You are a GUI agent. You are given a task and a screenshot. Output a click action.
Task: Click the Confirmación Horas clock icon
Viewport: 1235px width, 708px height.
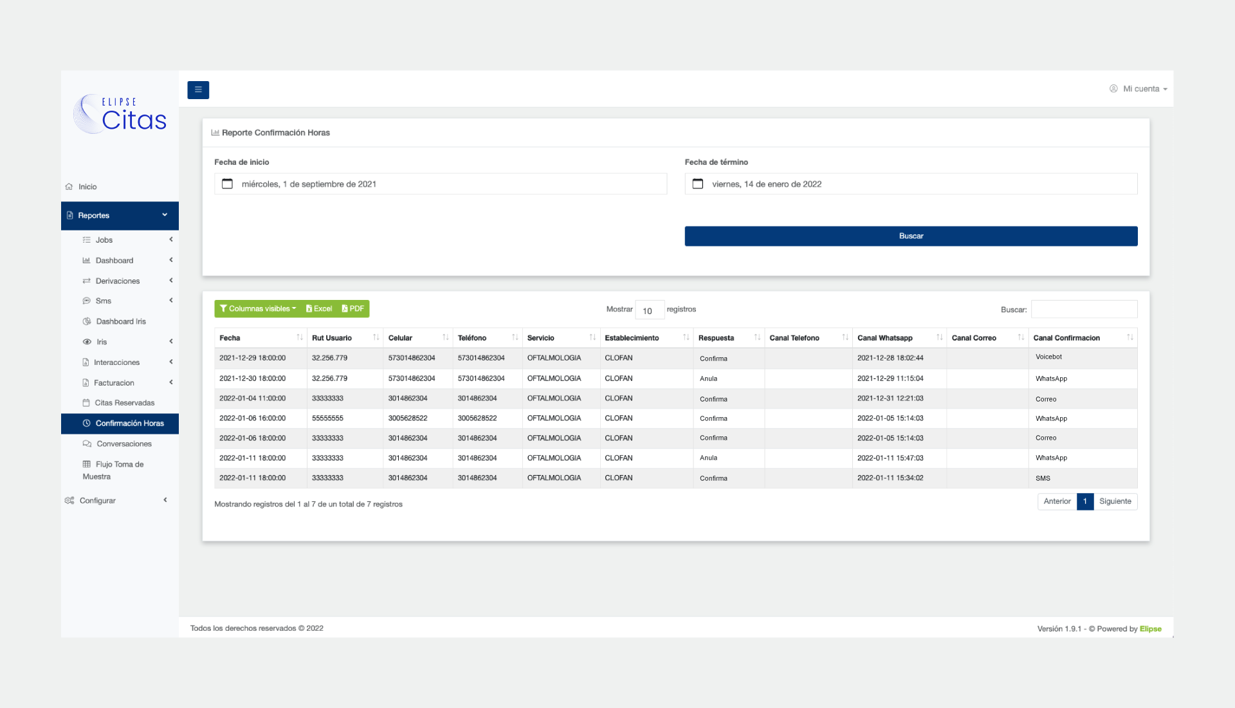(87, 424)
